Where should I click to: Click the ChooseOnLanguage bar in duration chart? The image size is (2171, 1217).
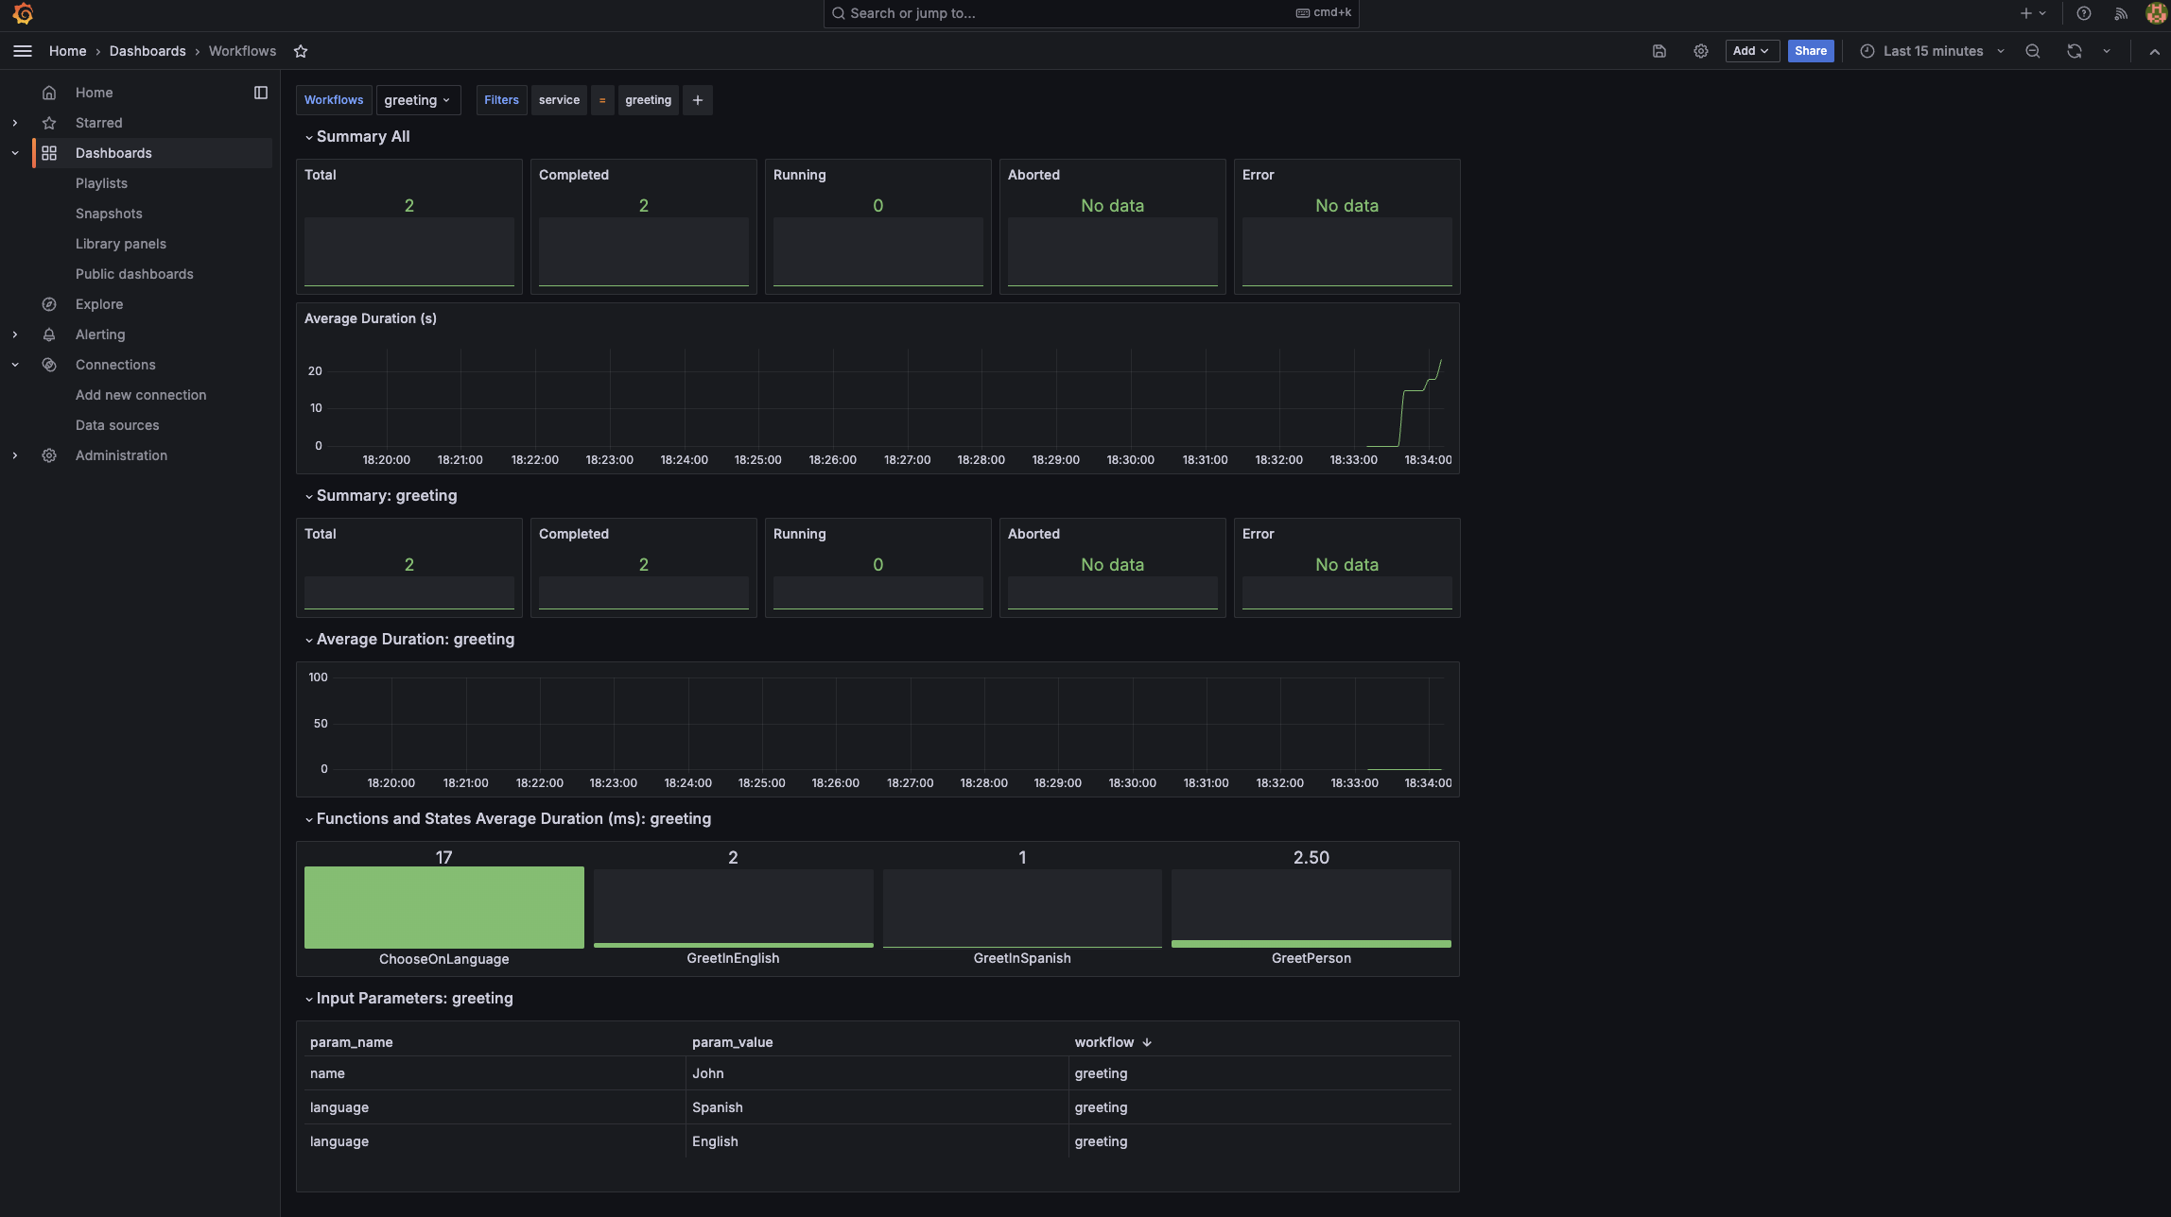443,906
